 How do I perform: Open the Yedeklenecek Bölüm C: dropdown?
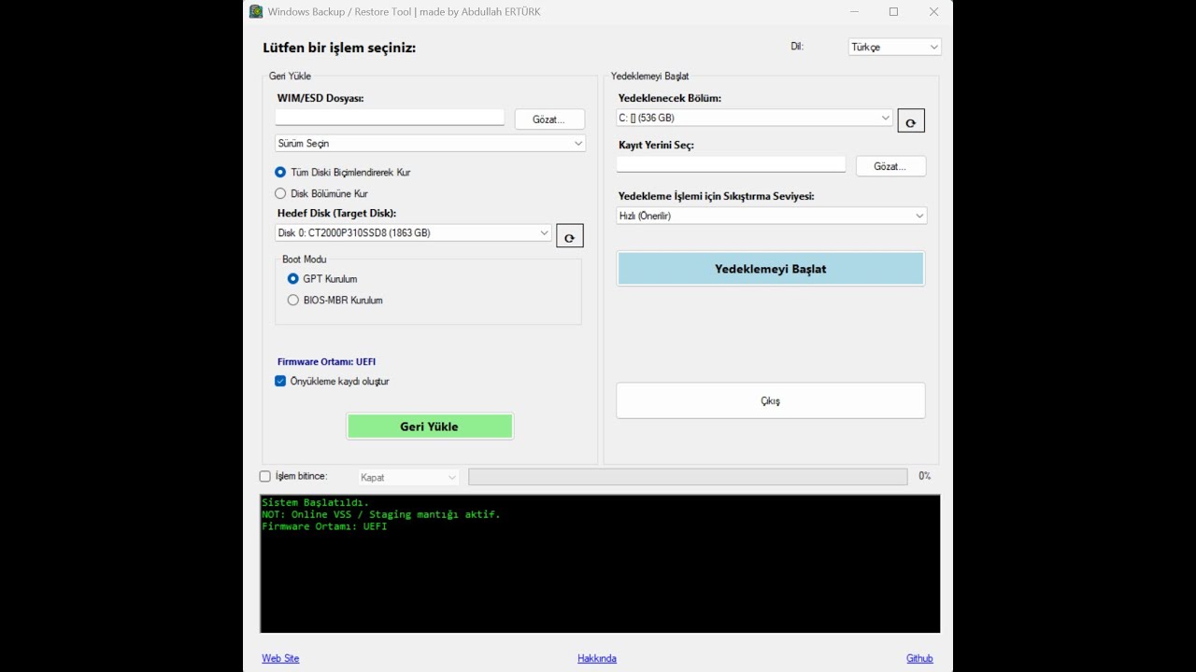coord(755,118)
